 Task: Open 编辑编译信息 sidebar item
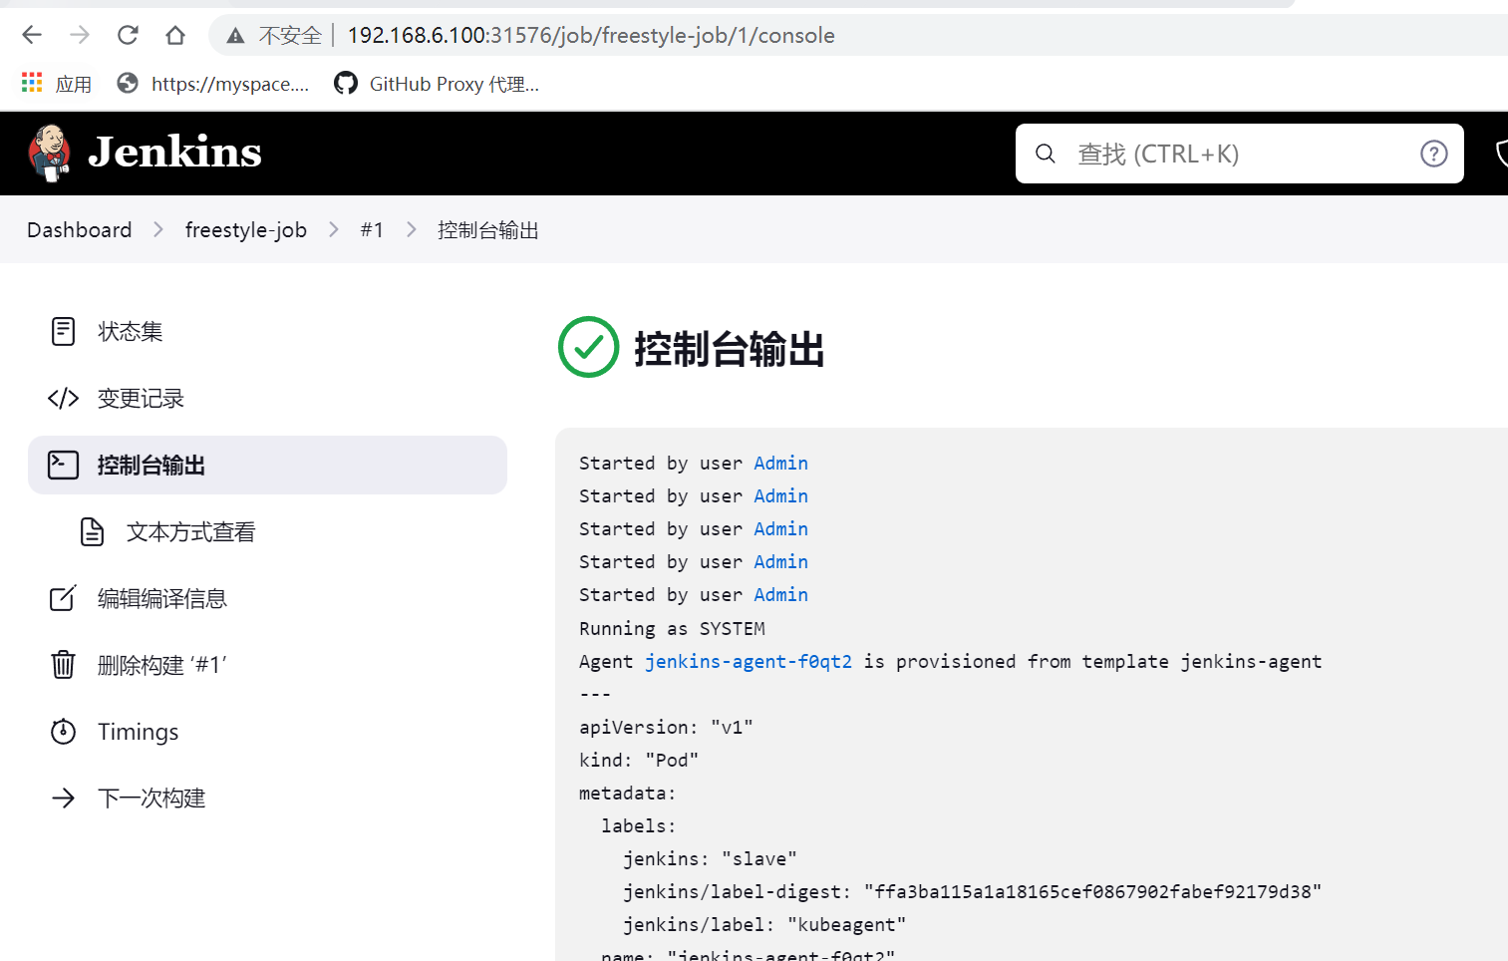pos(267,598)
